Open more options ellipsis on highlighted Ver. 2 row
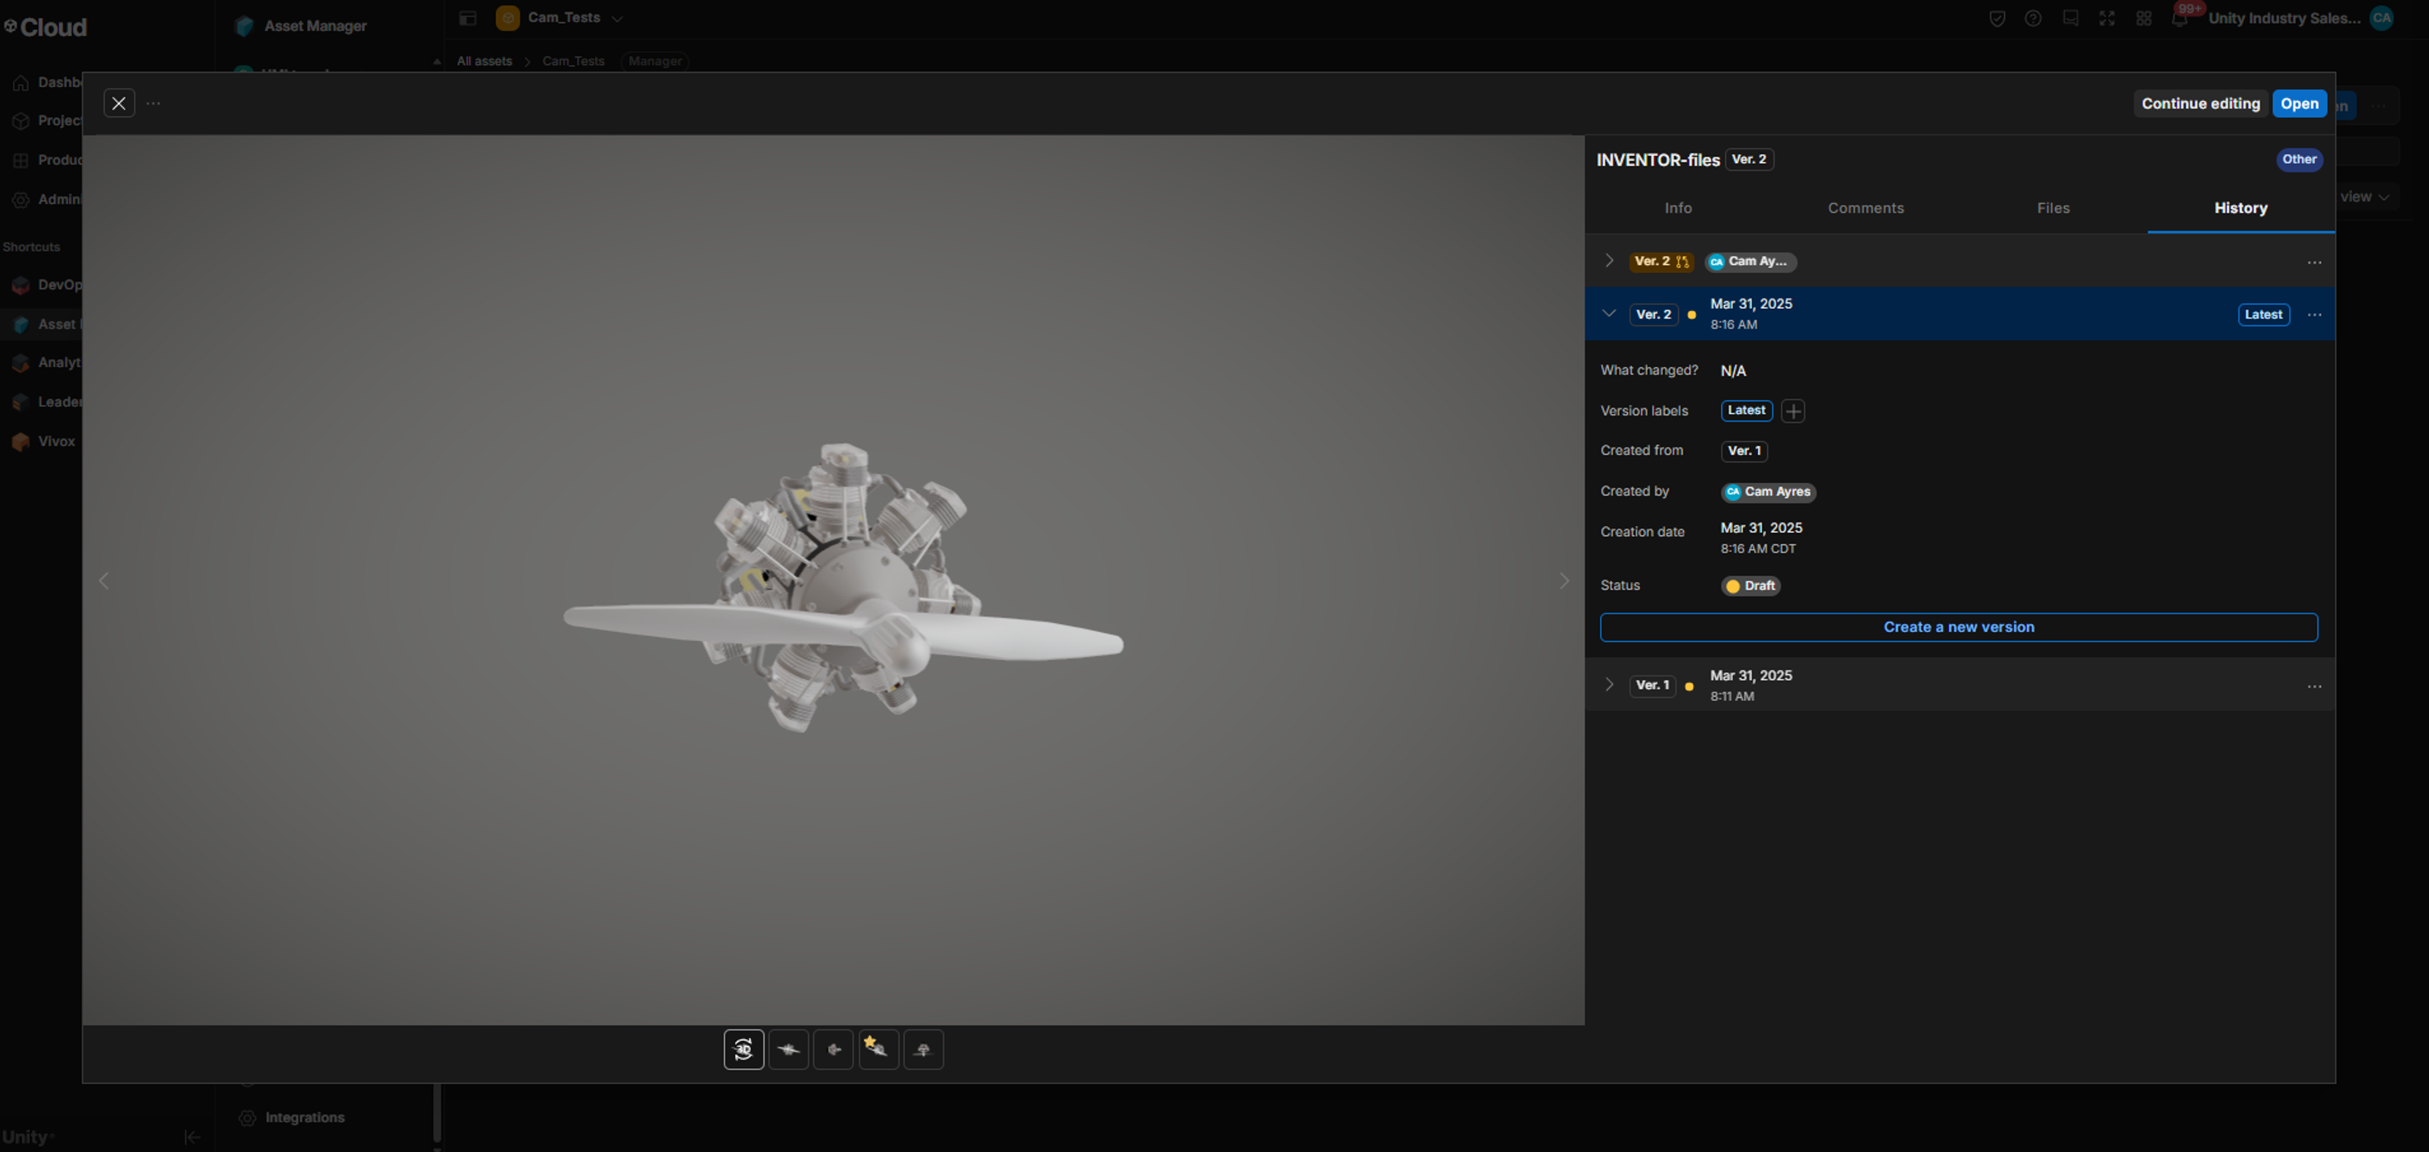This screenshot has height=1152, width=2429. [x=2313, y=315]
